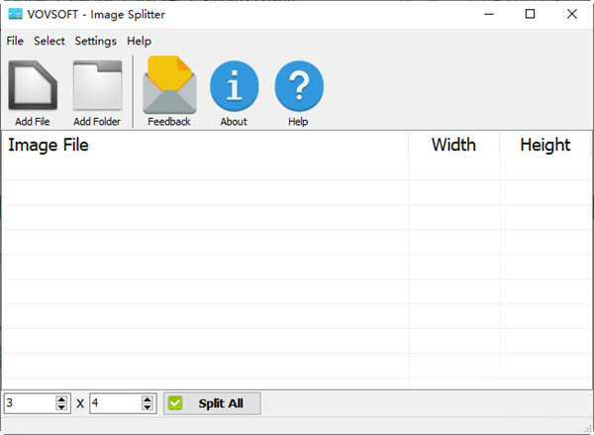Decrease the second split value showing 4

pyautogui.click(x=148, y=407)
